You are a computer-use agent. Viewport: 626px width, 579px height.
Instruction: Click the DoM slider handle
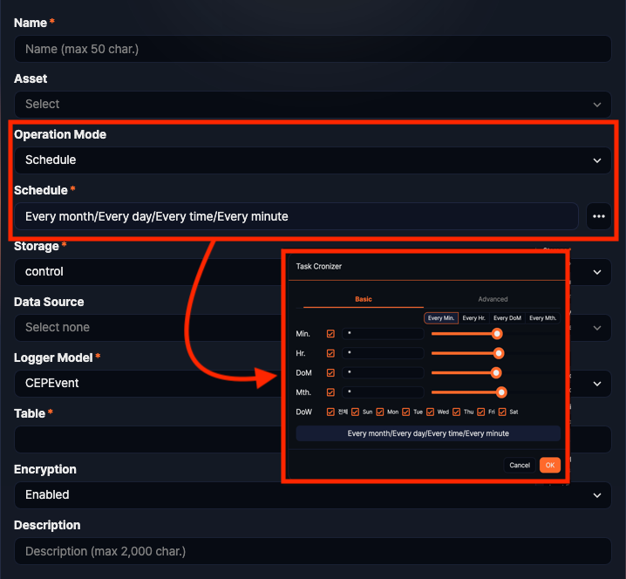pyautogui.click(x=496, y=372)
